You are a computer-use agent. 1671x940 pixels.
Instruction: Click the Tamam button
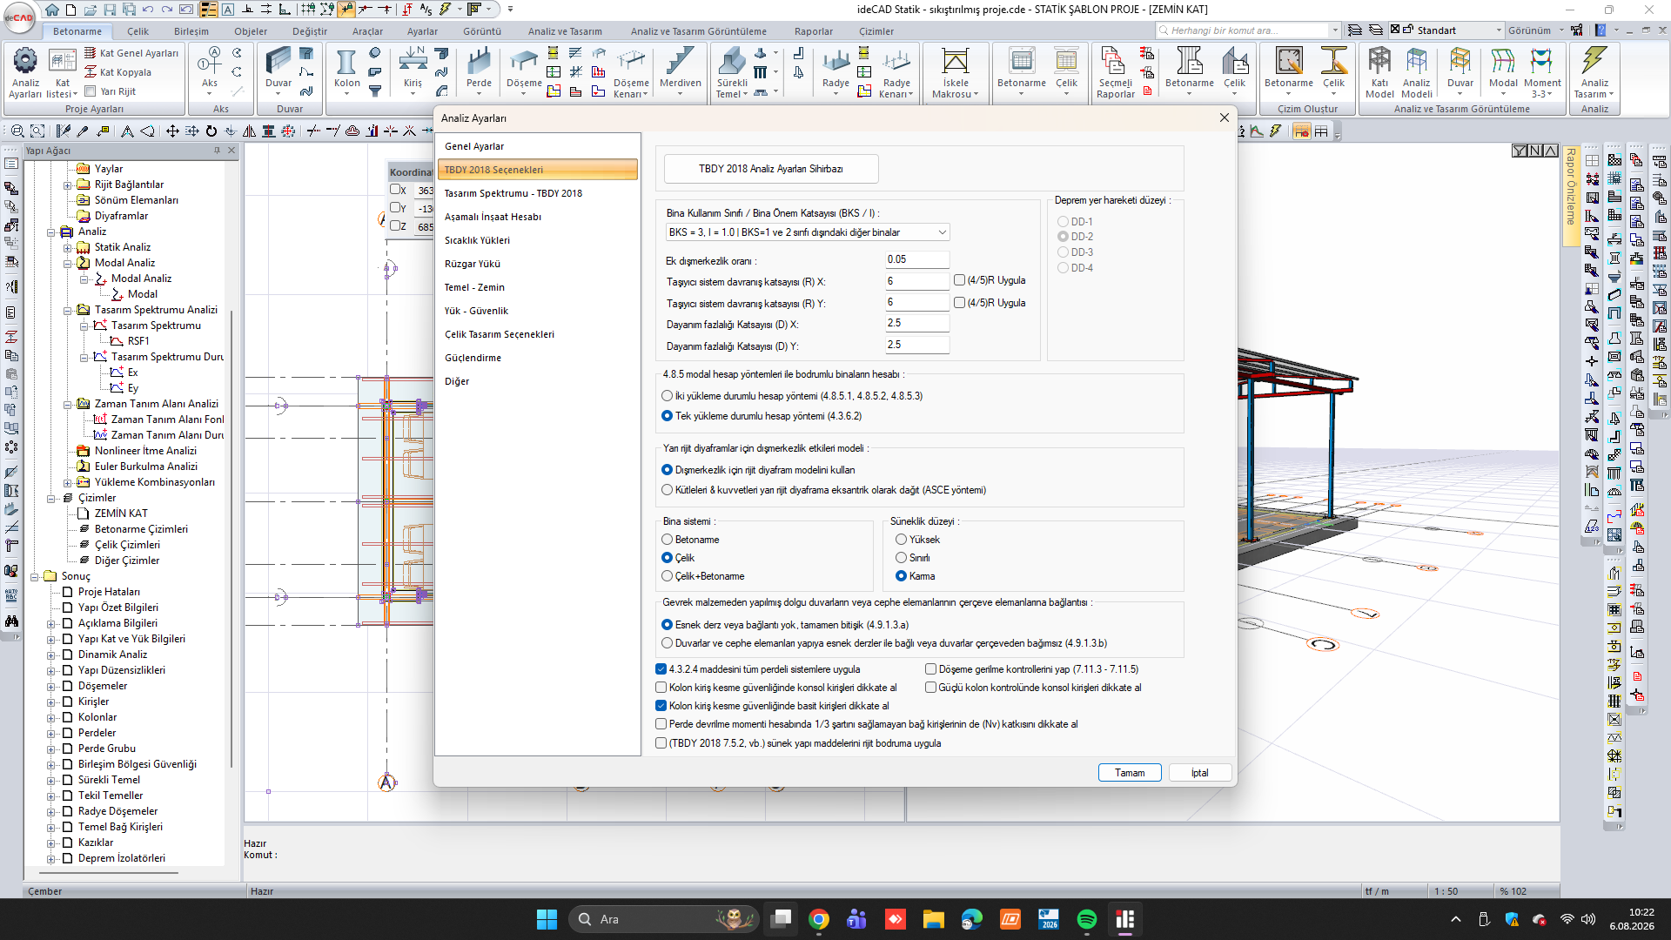pos(1130,773)
